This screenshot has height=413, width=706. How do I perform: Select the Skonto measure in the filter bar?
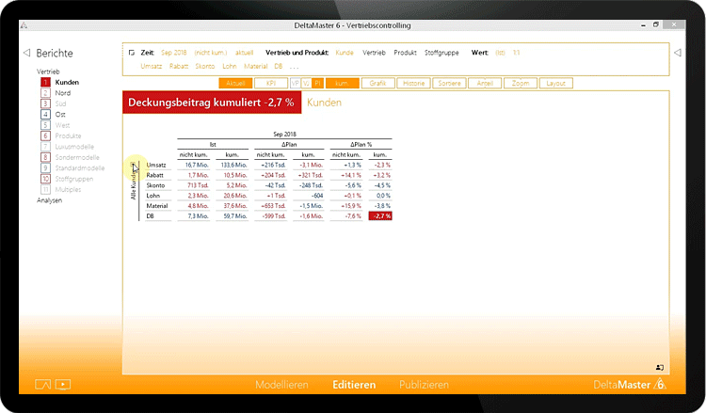click(x=205, y=66)
